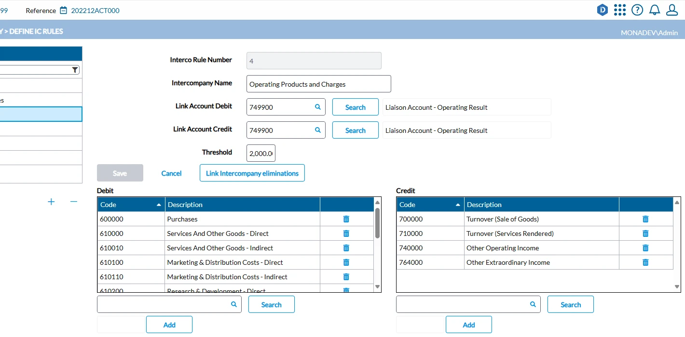Sort Debit table by Code column arrow
685x337 pixels.
click(159, 205)
